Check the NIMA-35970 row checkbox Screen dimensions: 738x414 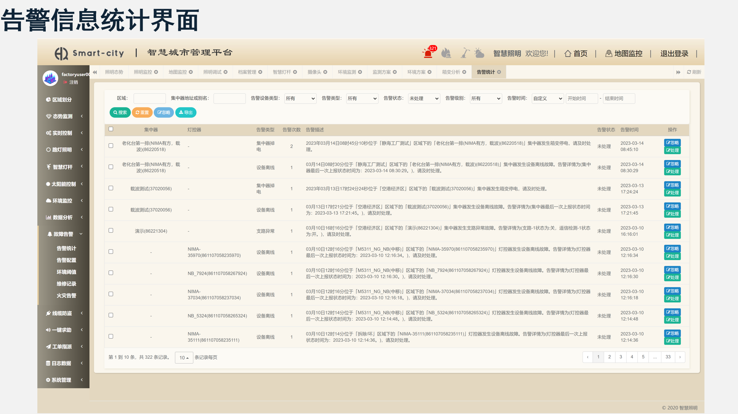[111, 252]
